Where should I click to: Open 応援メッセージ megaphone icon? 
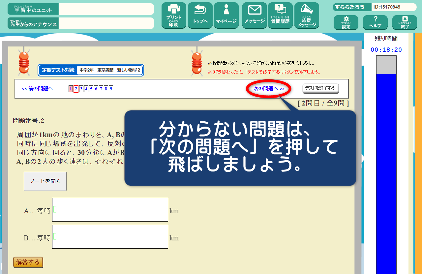307,15
